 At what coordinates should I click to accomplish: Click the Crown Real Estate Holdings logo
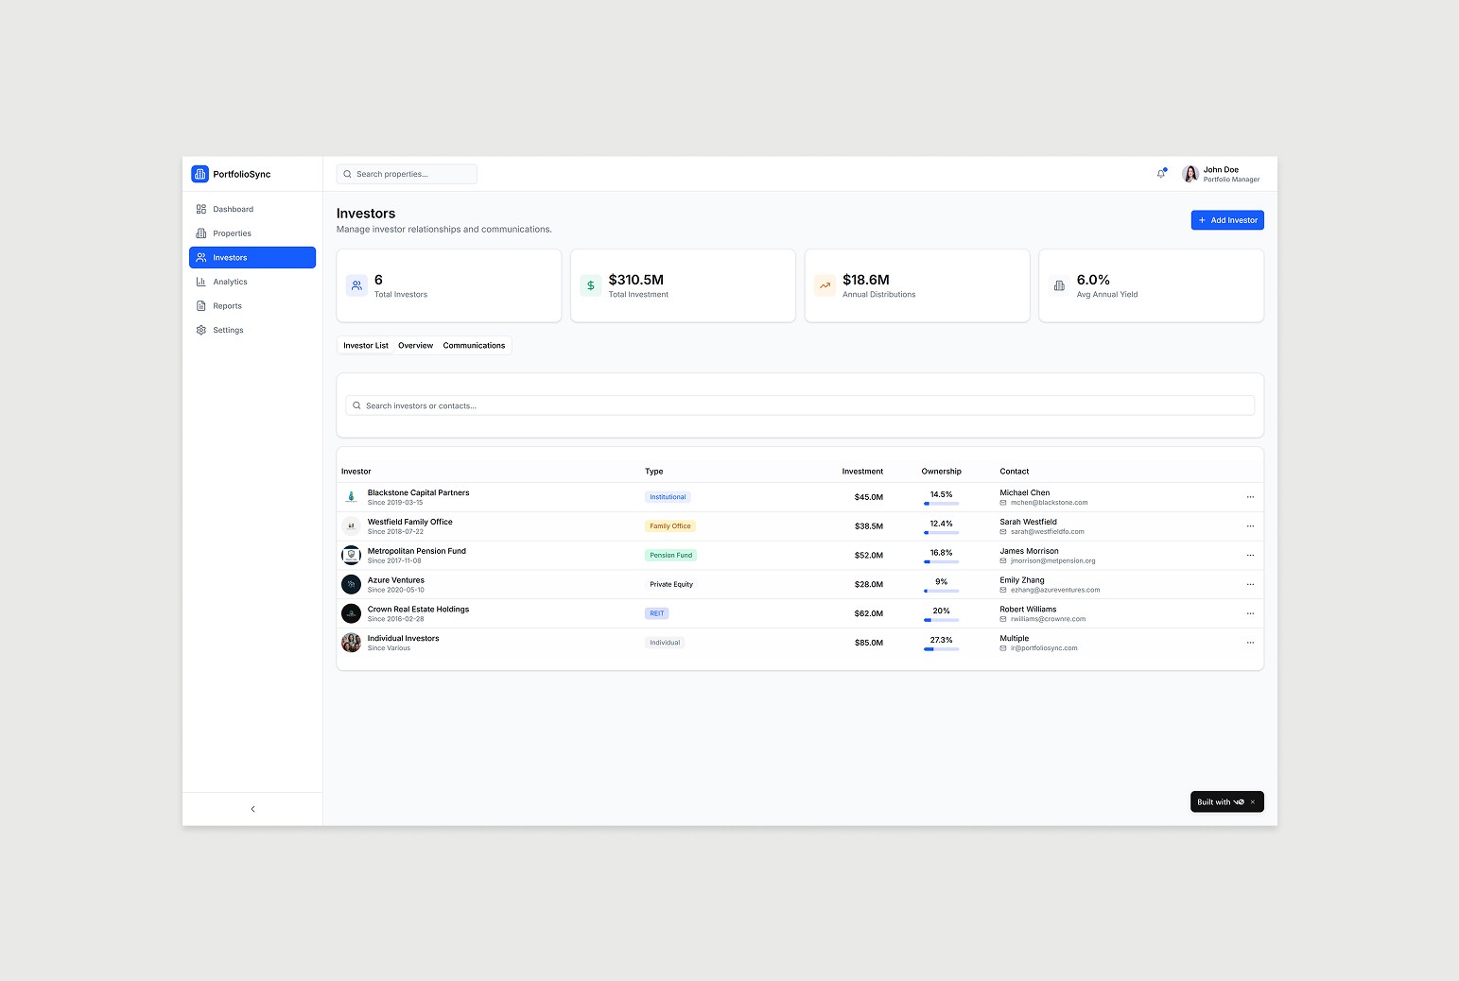(351, 613)
